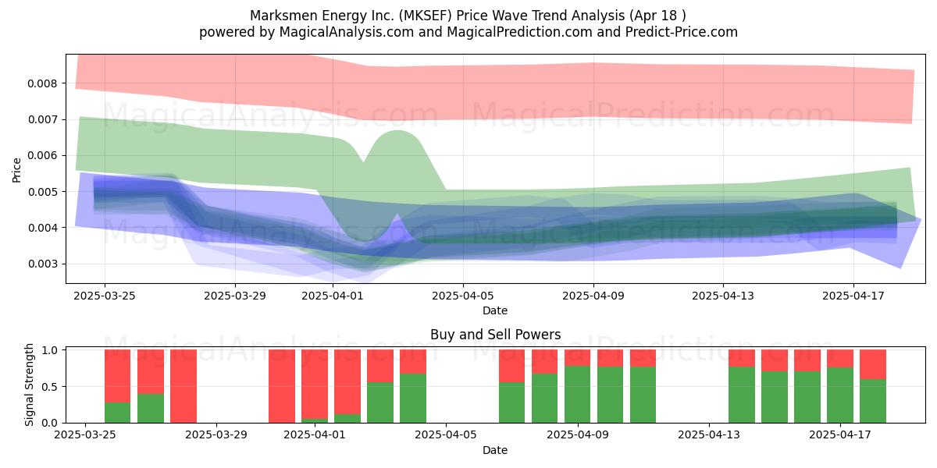Click 2025-04-09 tick on price chart axis

(x=593, y=296)
